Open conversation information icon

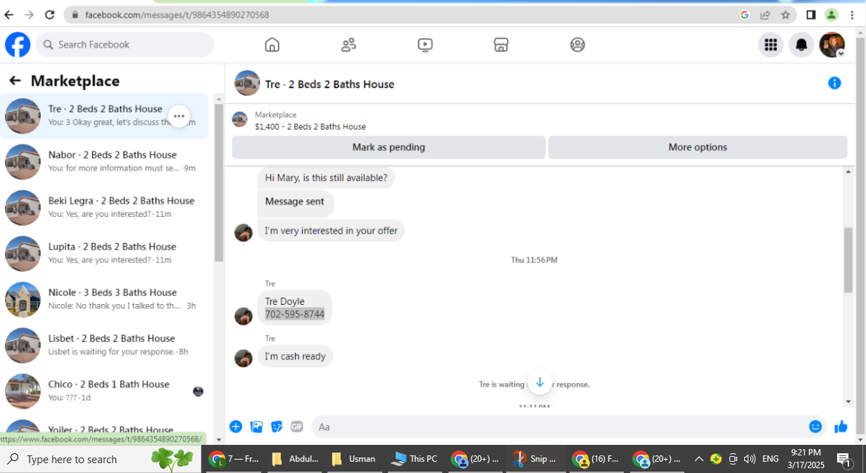pyautogui.click(x=834, y=83)
